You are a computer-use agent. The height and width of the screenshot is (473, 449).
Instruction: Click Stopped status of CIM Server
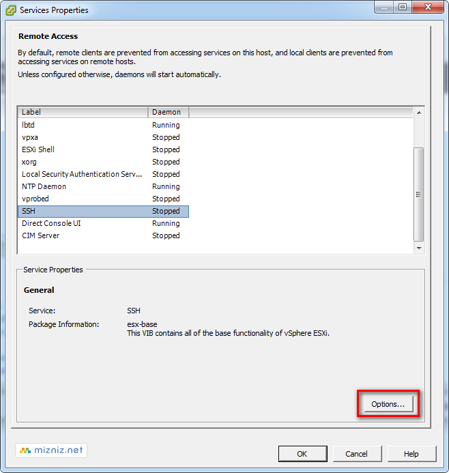click(166, 235)
